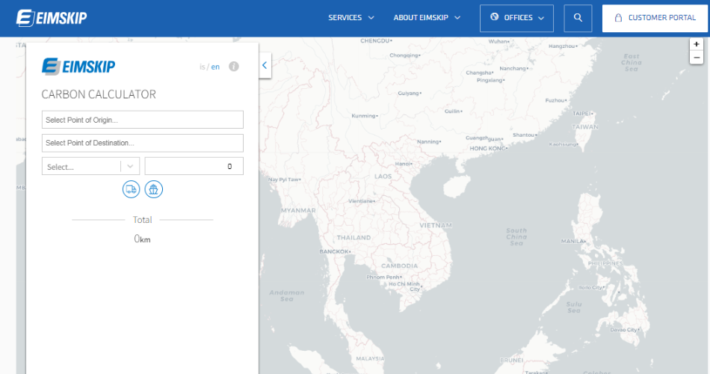
Task: Switch language to Icelandic (is)
Action: 202,67
